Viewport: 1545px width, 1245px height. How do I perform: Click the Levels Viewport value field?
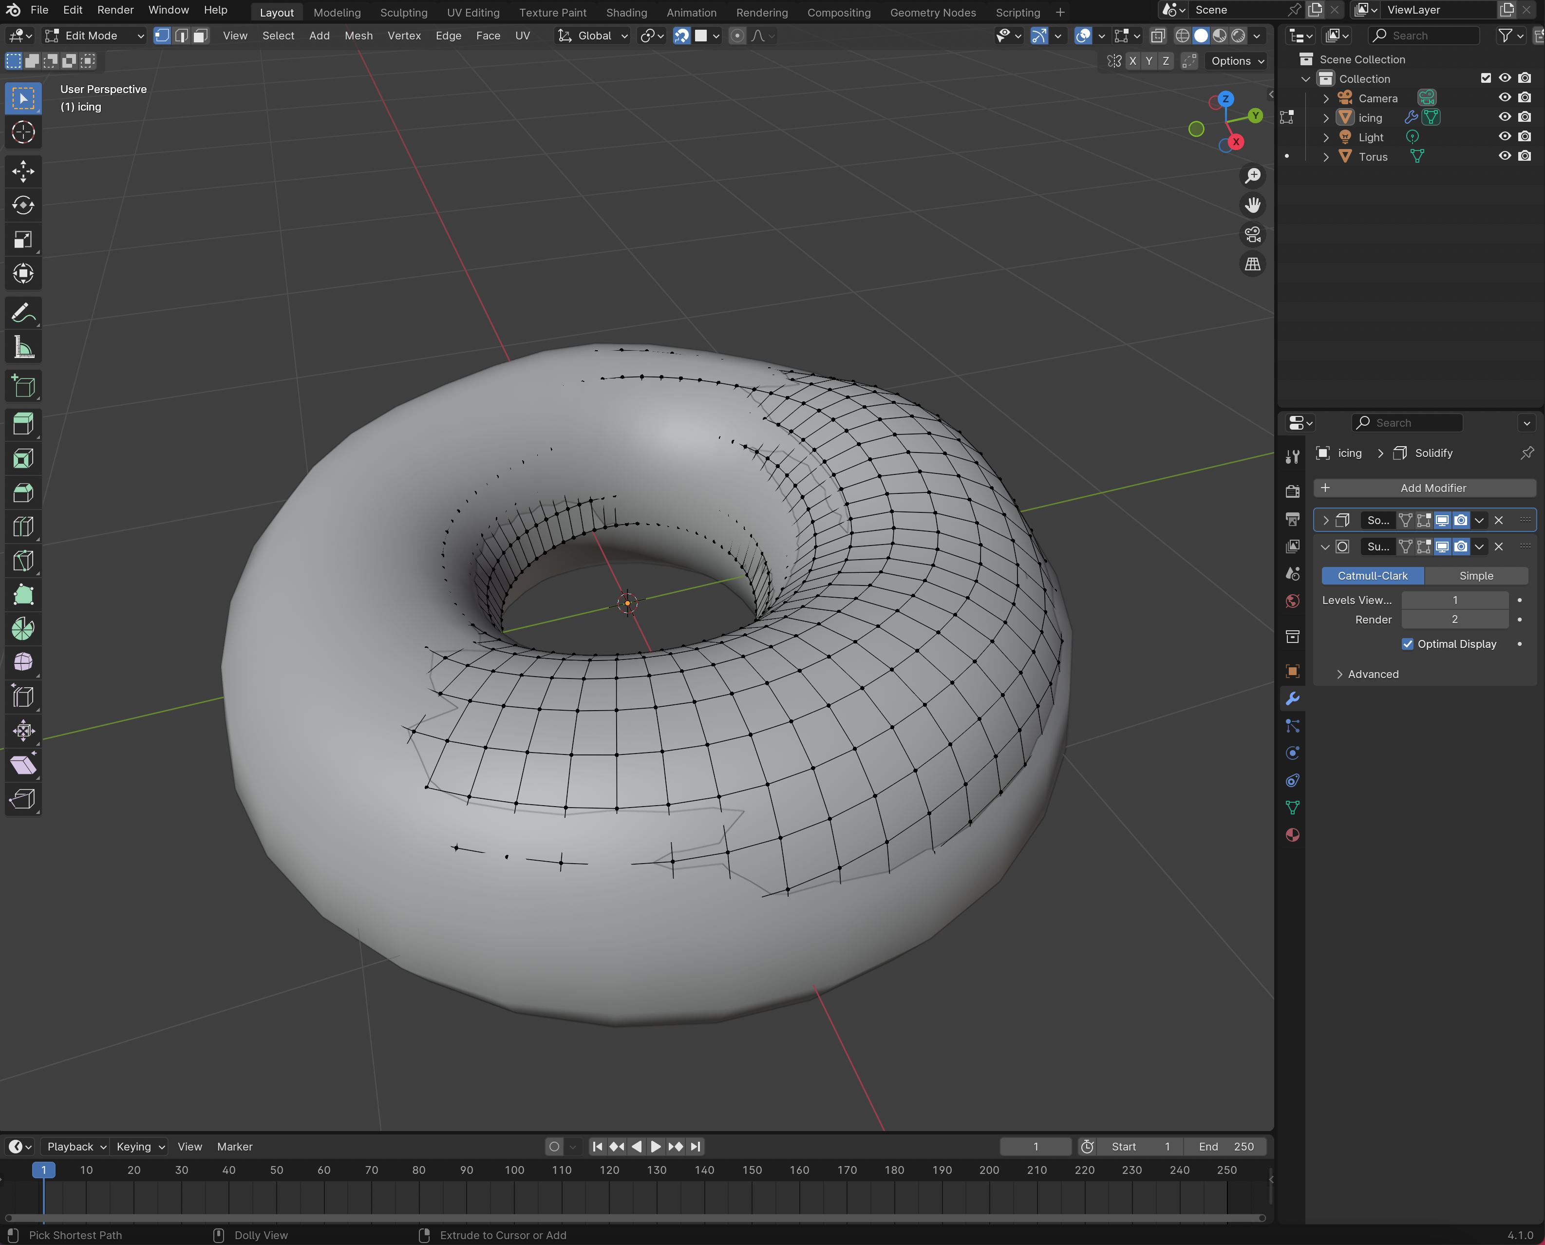(x=1454, y=600)
